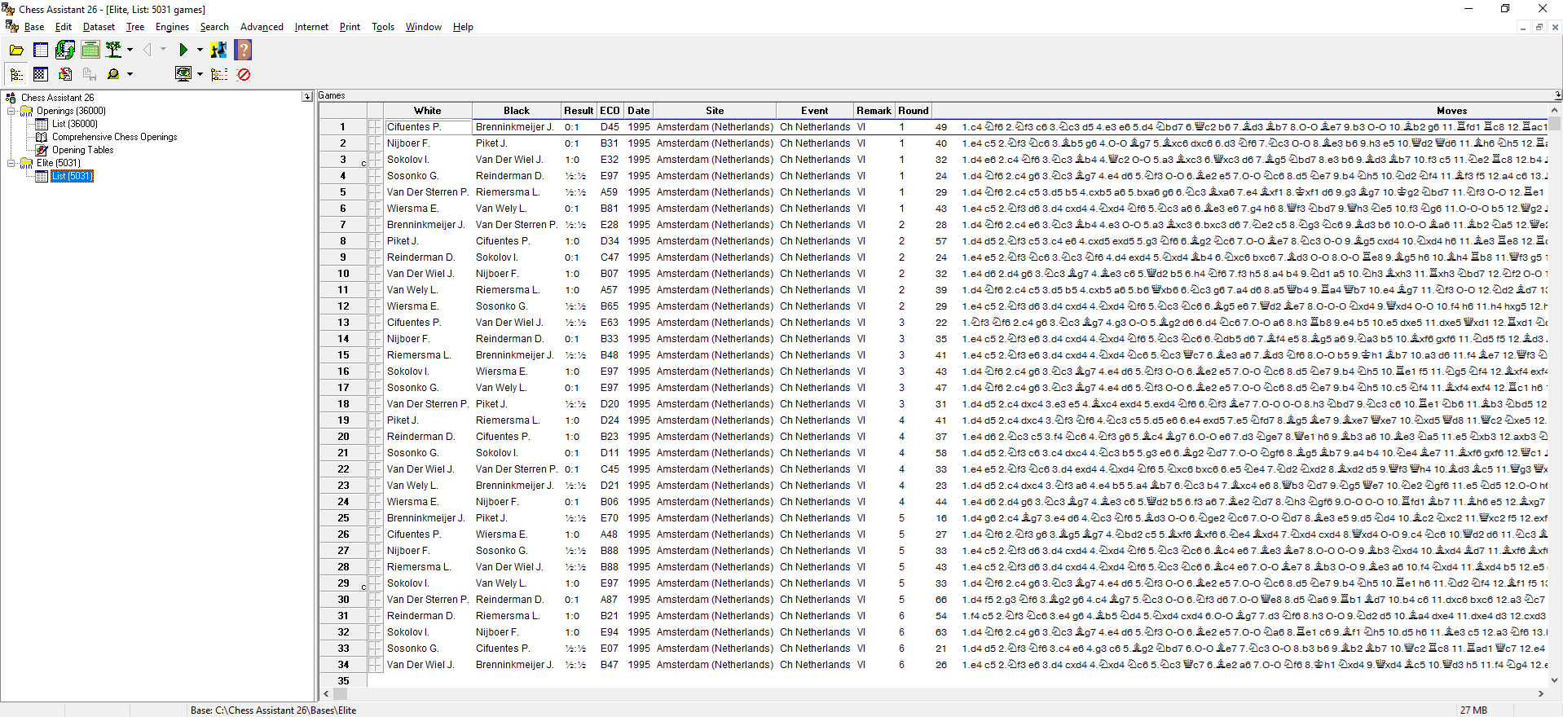Click the green arrows sync boards icon
The height and width of the screenshot is (717, 1563).
[x=65, y=51]
